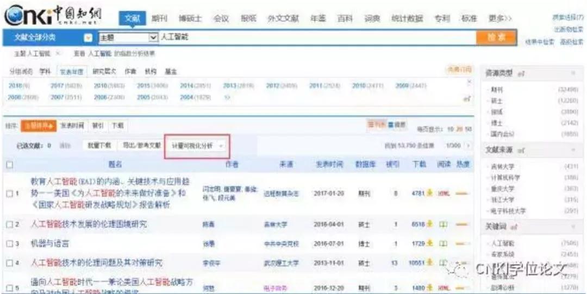587x294 pixels.
Task: Toggle the select-all checkbox in table header
Action: (x=9, y=164)
